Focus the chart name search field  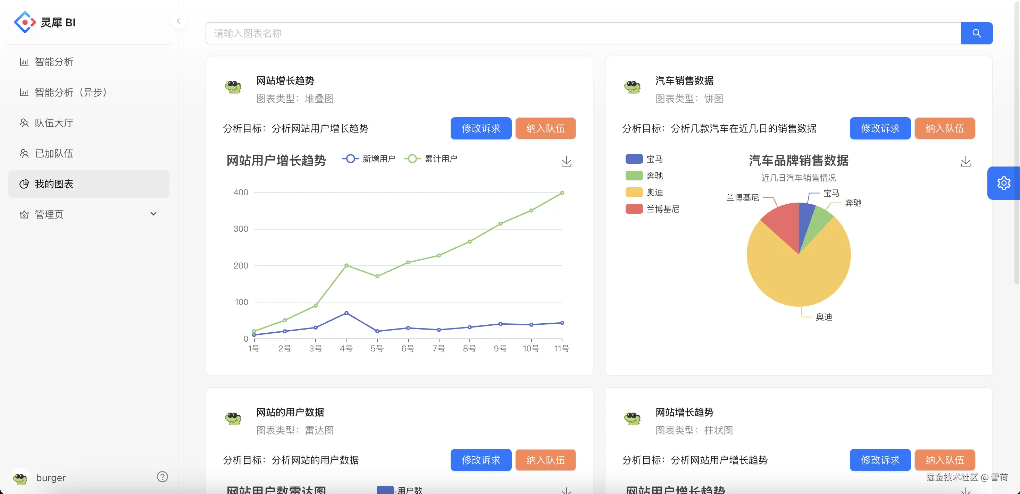point(583,33)
